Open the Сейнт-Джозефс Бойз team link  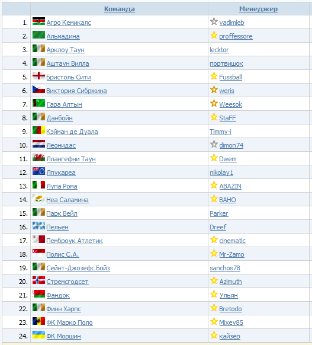pyautogui.click(x=78, y=268)
